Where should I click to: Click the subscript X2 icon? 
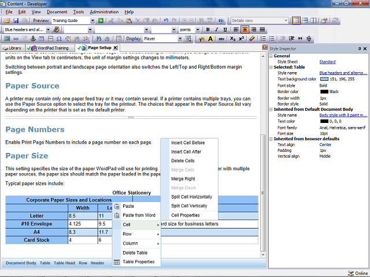tap(232, 39)
